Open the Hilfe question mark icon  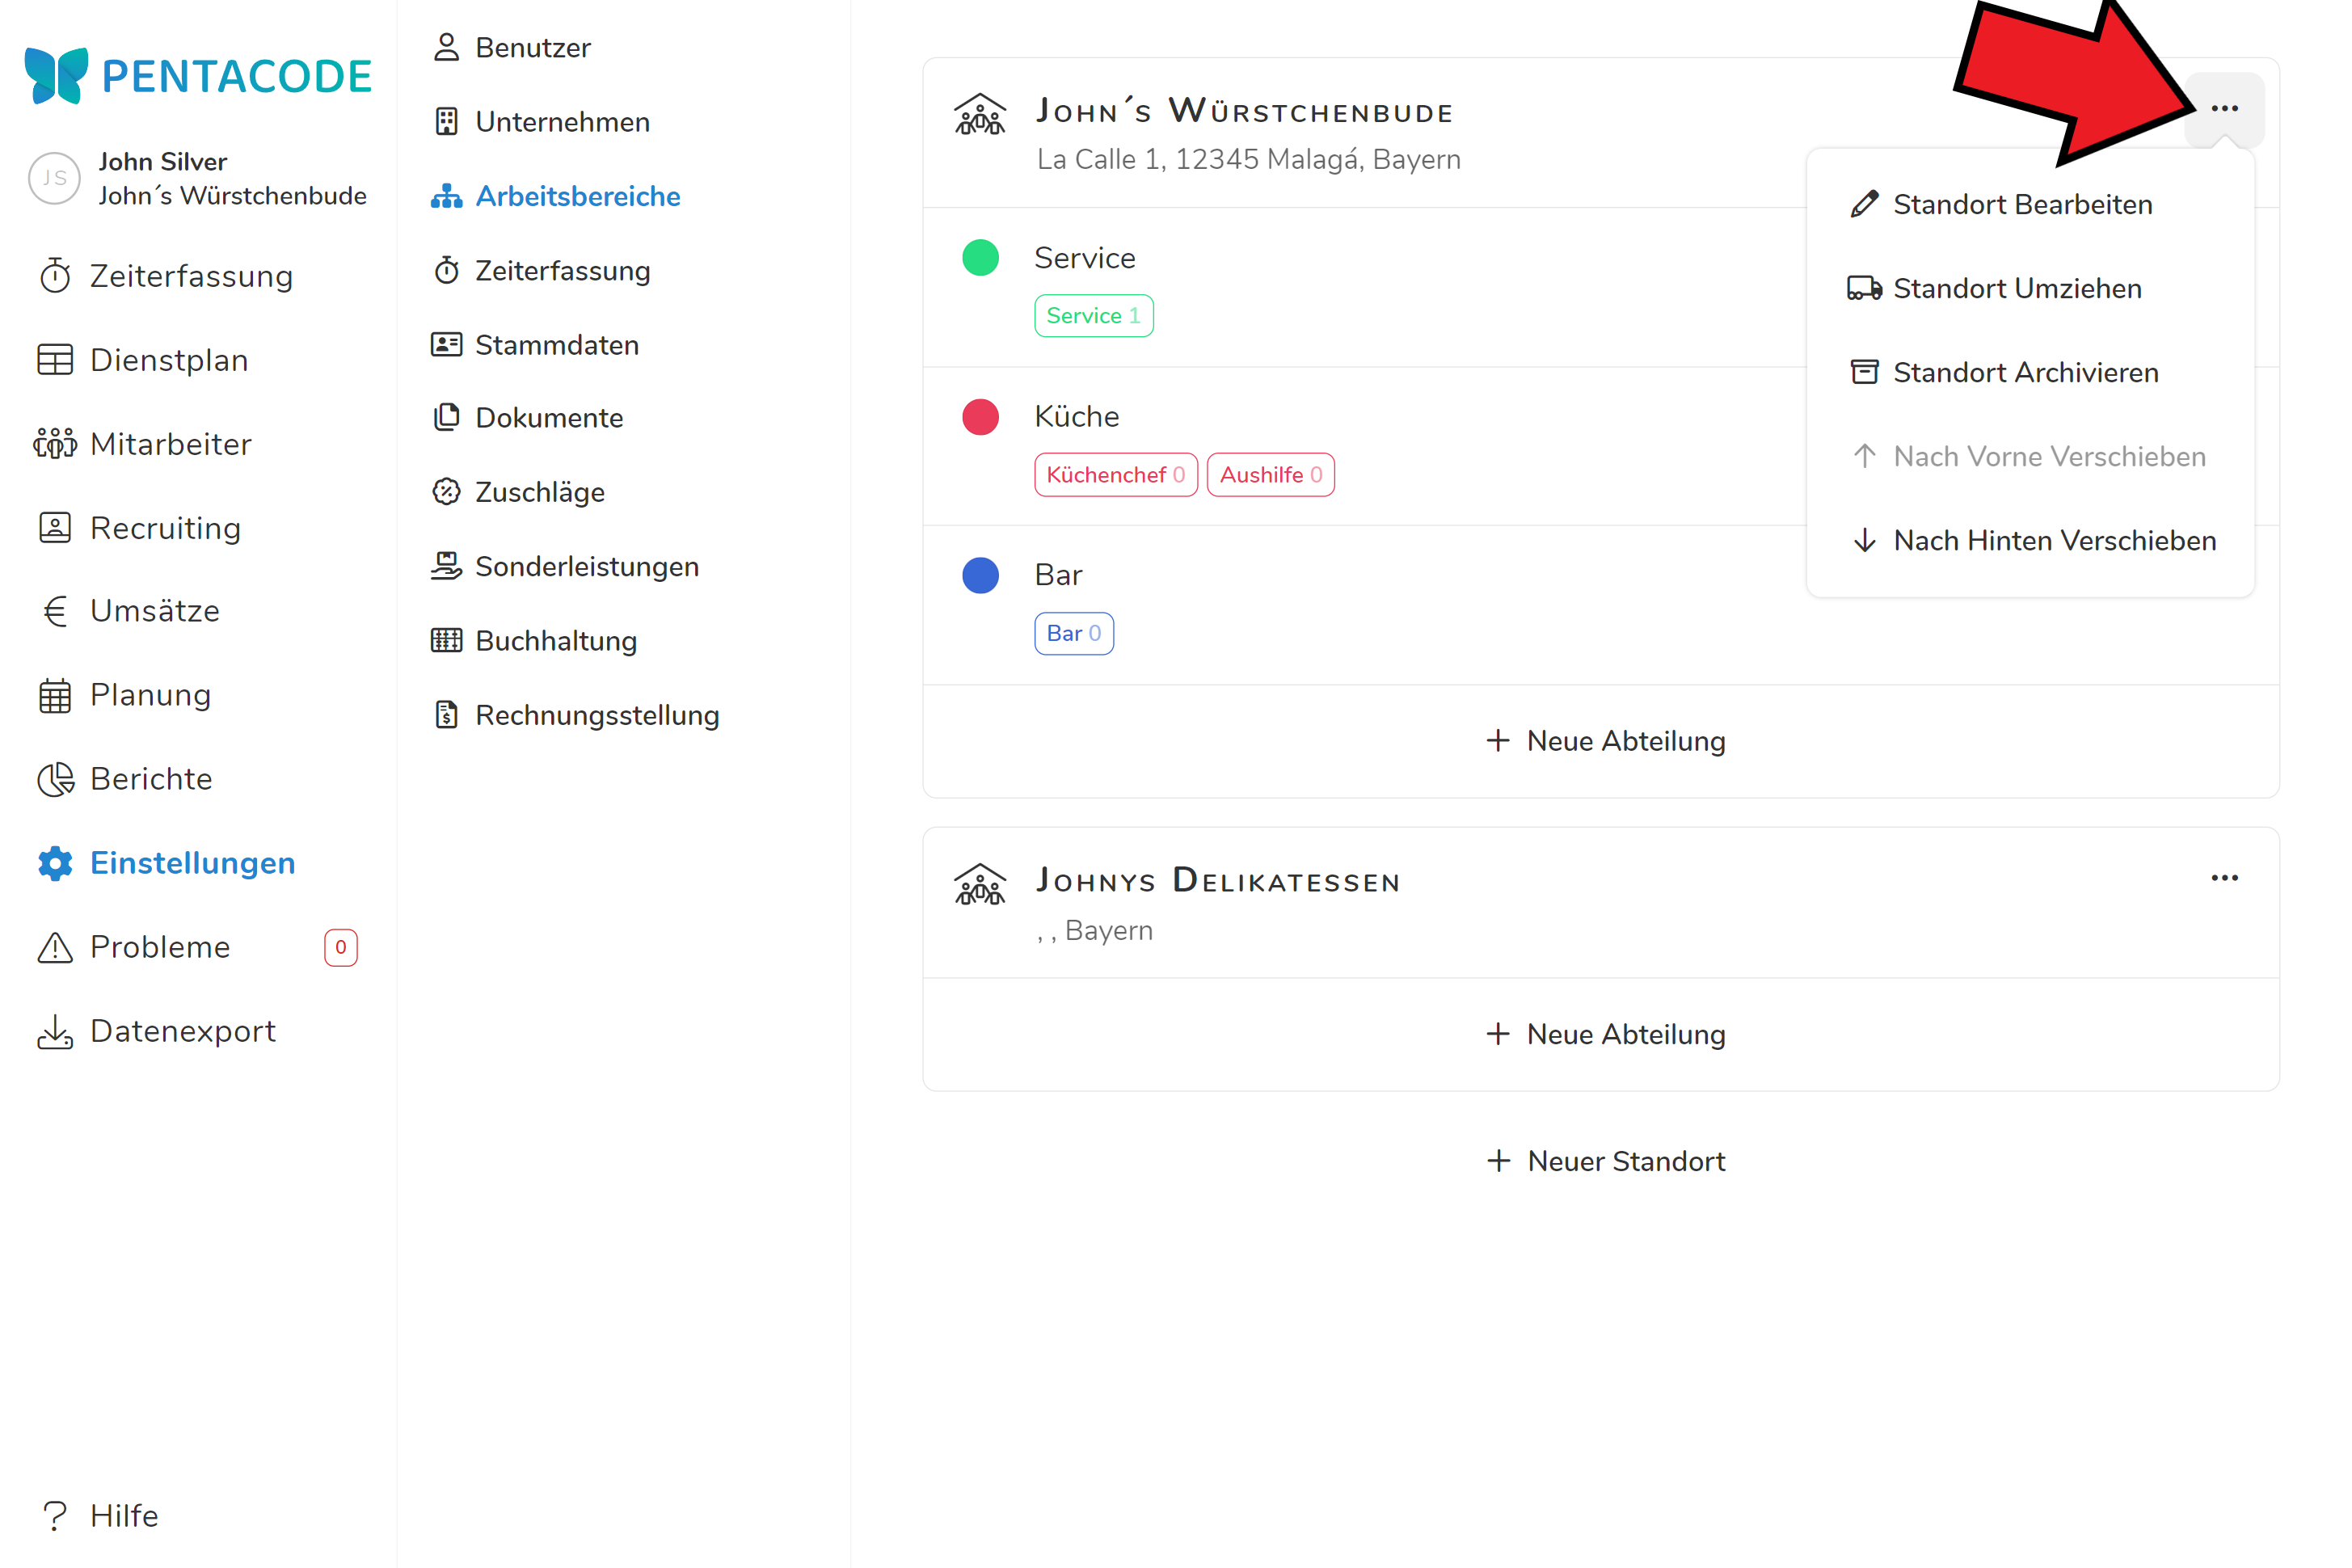(55, 1516)
